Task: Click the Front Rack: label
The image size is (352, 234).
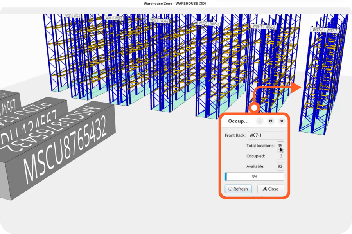Action: (235, 135)
